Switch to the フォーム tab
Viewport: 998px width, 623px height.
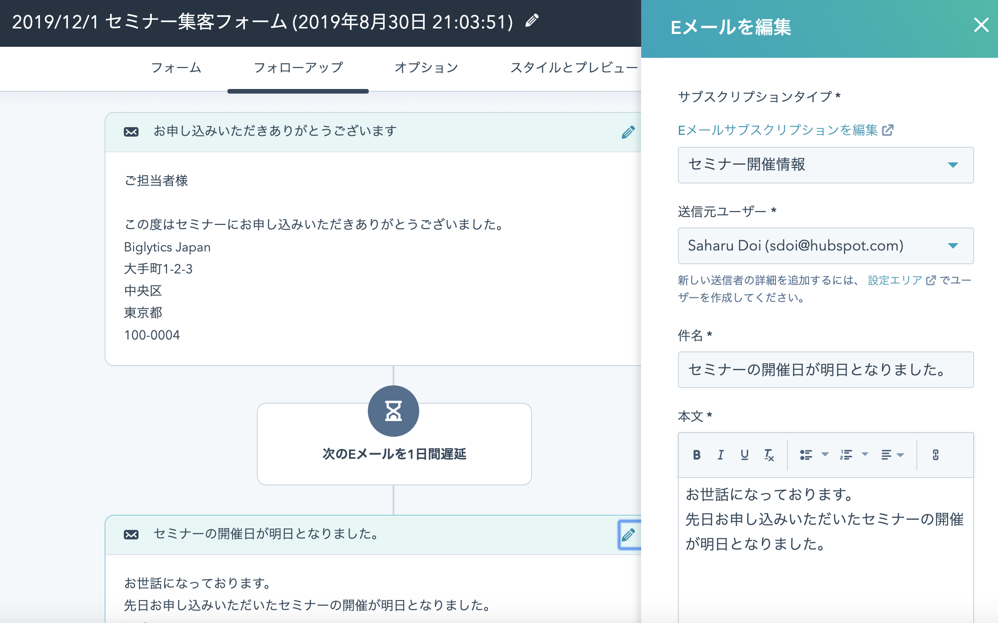pos(176,68)
